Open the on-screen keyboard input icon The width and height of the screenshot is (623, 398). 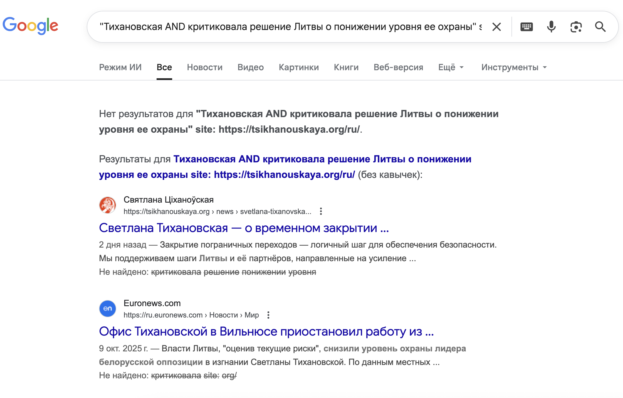[527, 27]
